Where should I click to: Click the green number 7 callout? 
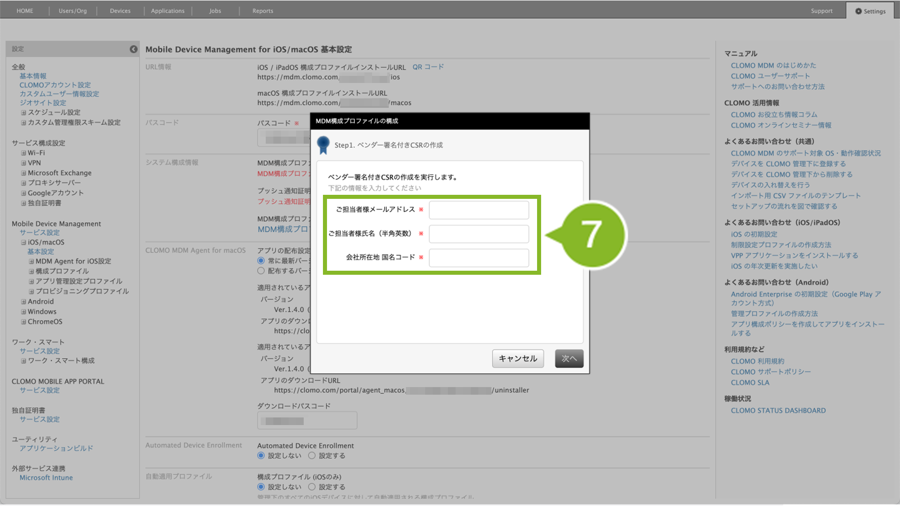point(591,235)
